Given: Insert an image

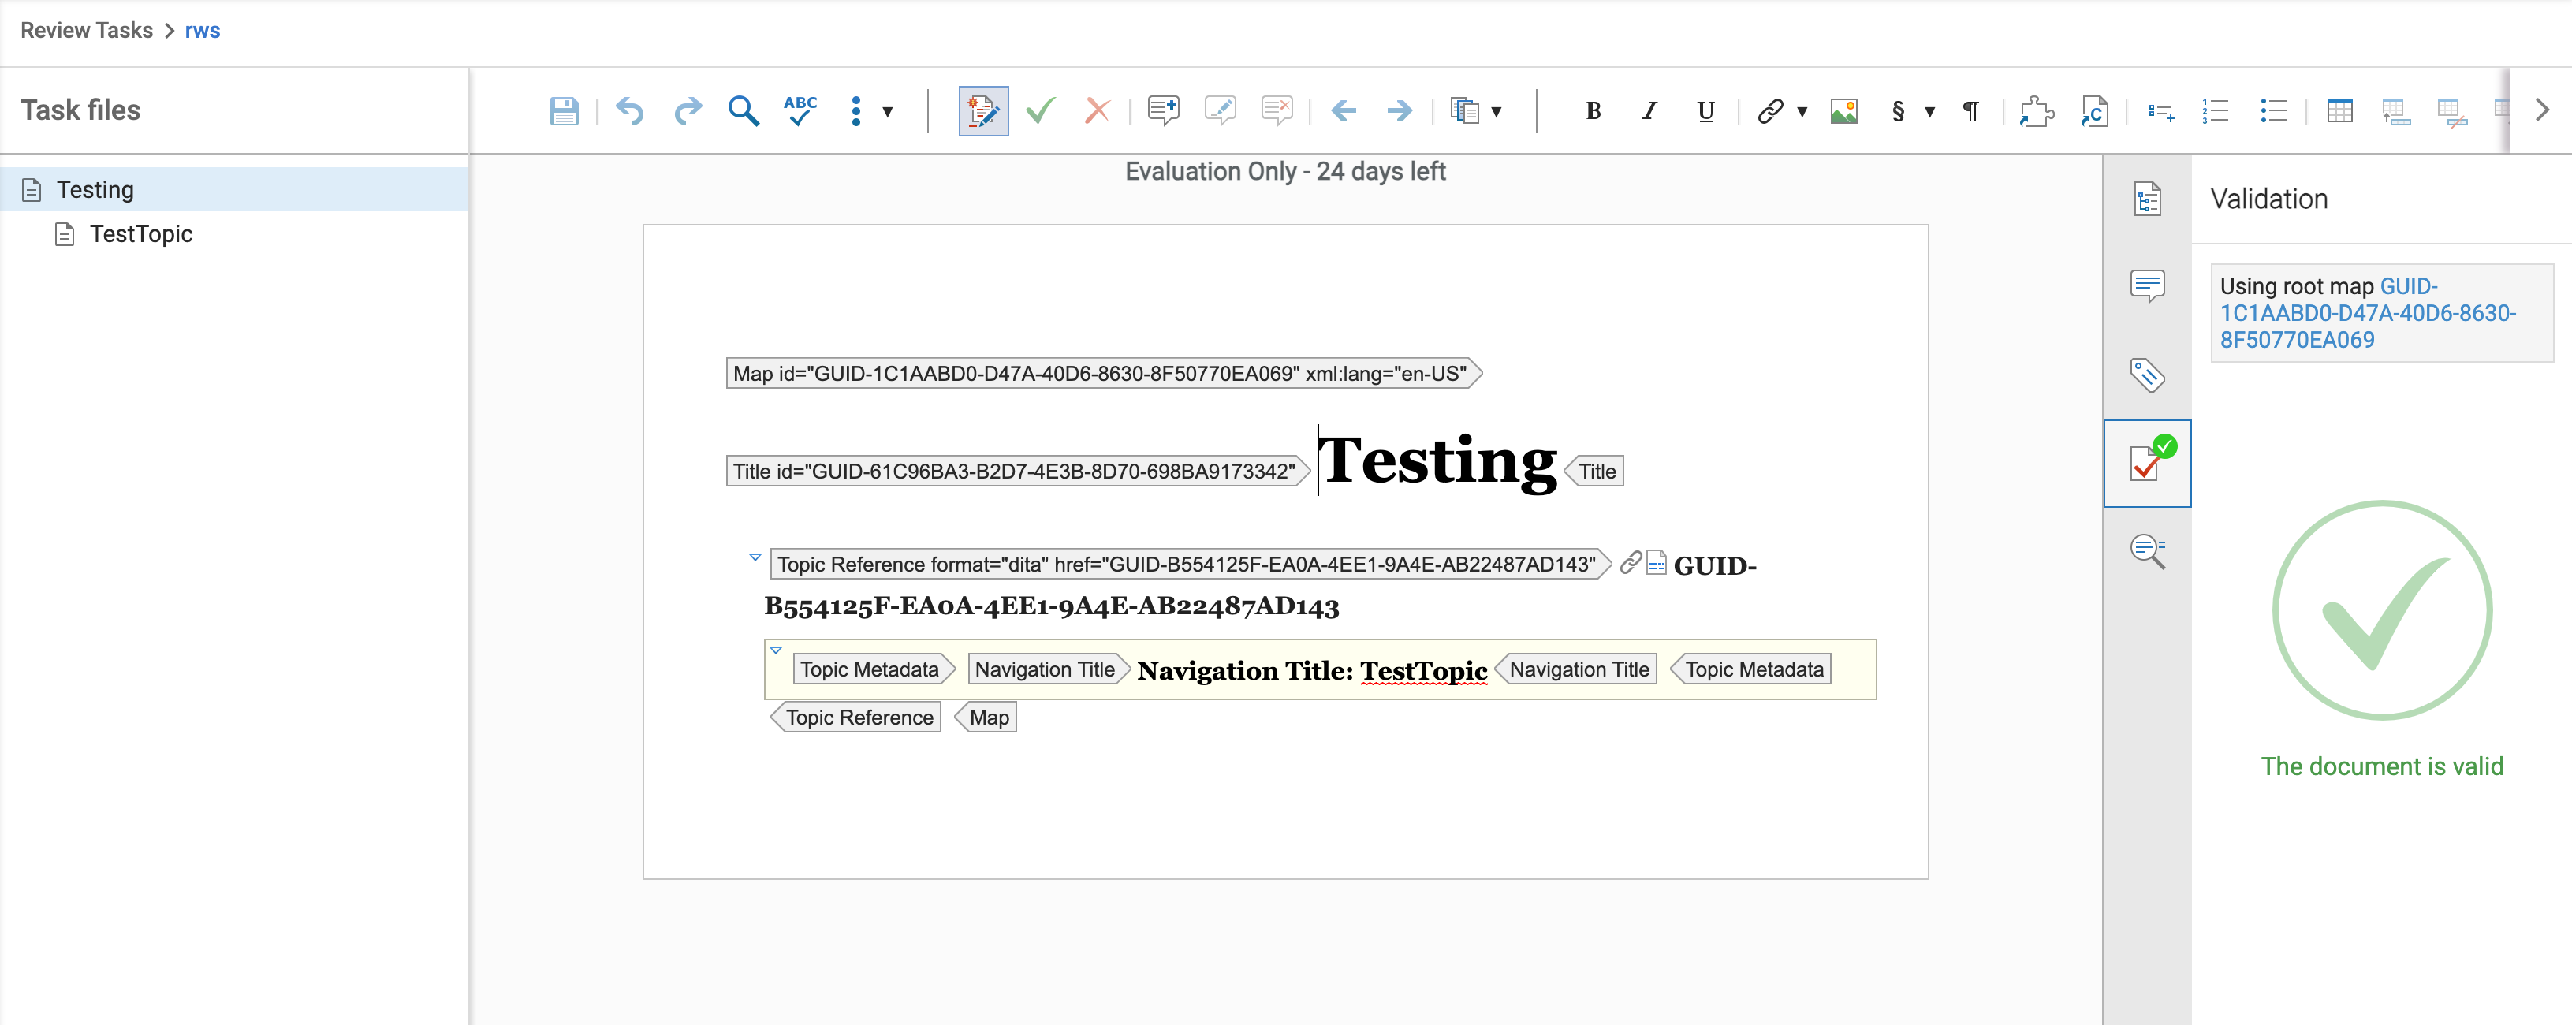Looking at the screenshot, I should [1844, 111].
